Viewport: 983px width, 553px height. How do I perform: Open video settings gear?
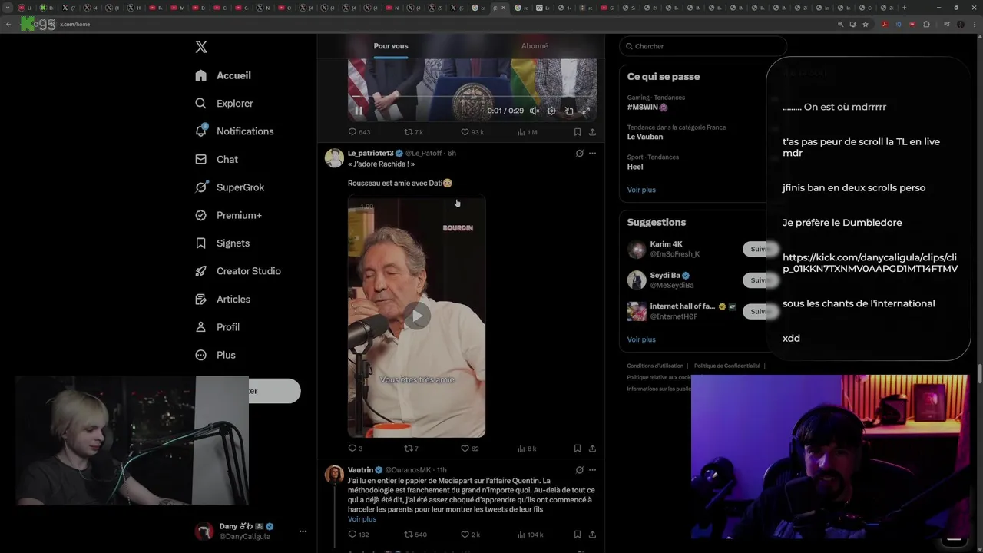coord(551,111)
